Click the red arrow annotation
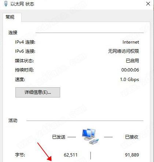 44,152
